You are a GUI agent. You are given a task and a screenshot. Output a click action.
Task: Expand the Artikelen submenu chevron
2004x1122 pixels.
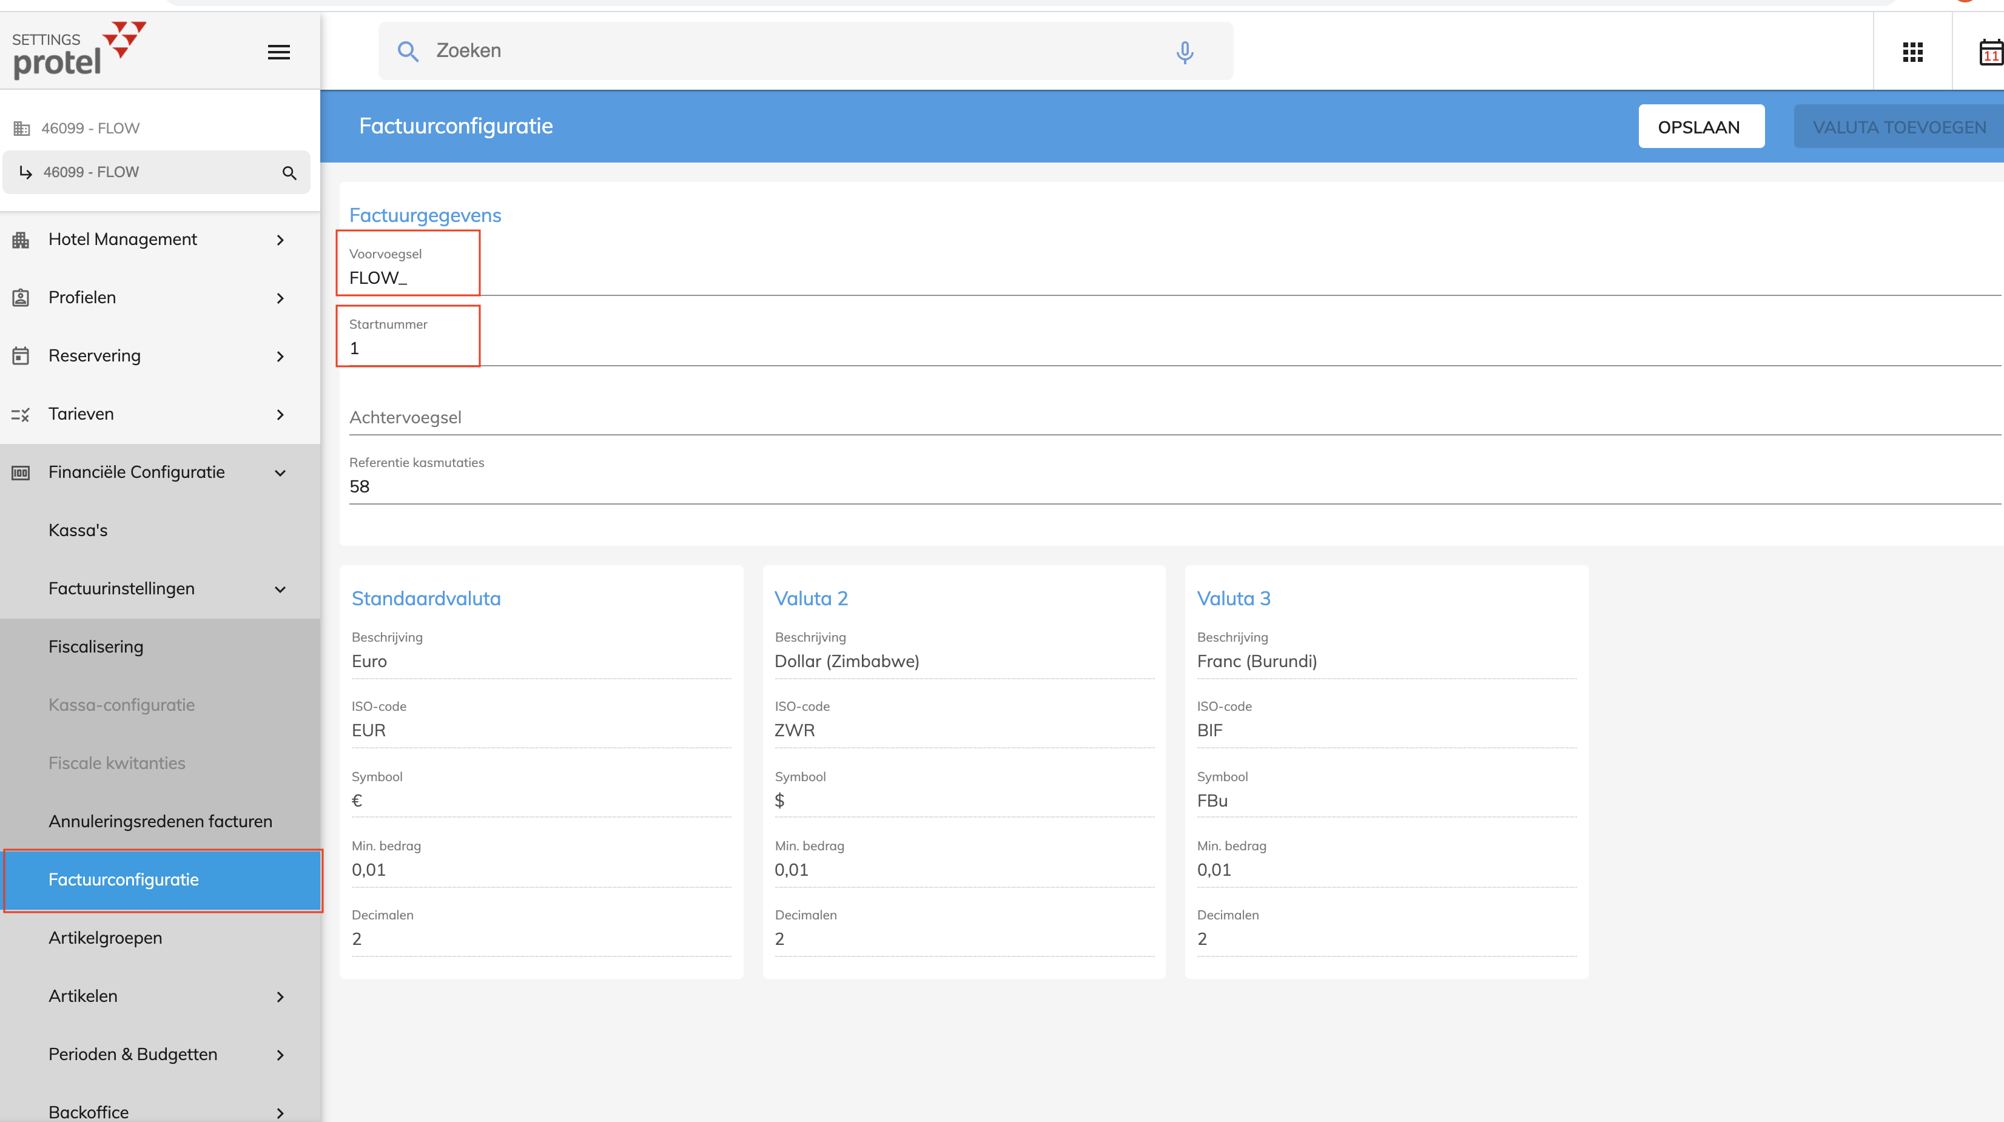(280, 996)
